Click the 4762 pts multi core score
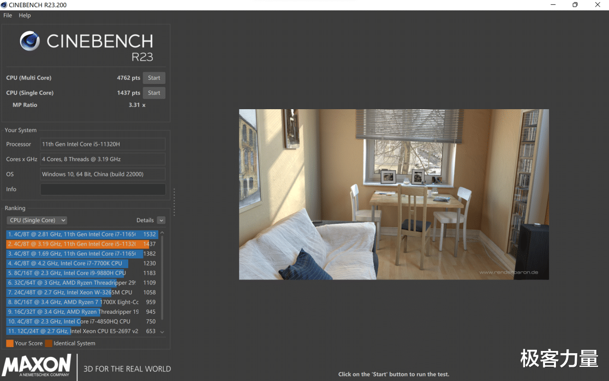The width and height of the screenshot is (609, 381). point(129,78)
